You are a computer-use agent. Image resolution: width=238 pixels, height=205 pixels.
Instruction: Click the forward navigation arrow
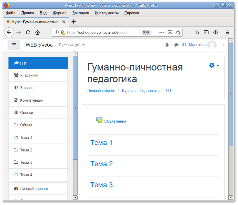coord(19,32)
